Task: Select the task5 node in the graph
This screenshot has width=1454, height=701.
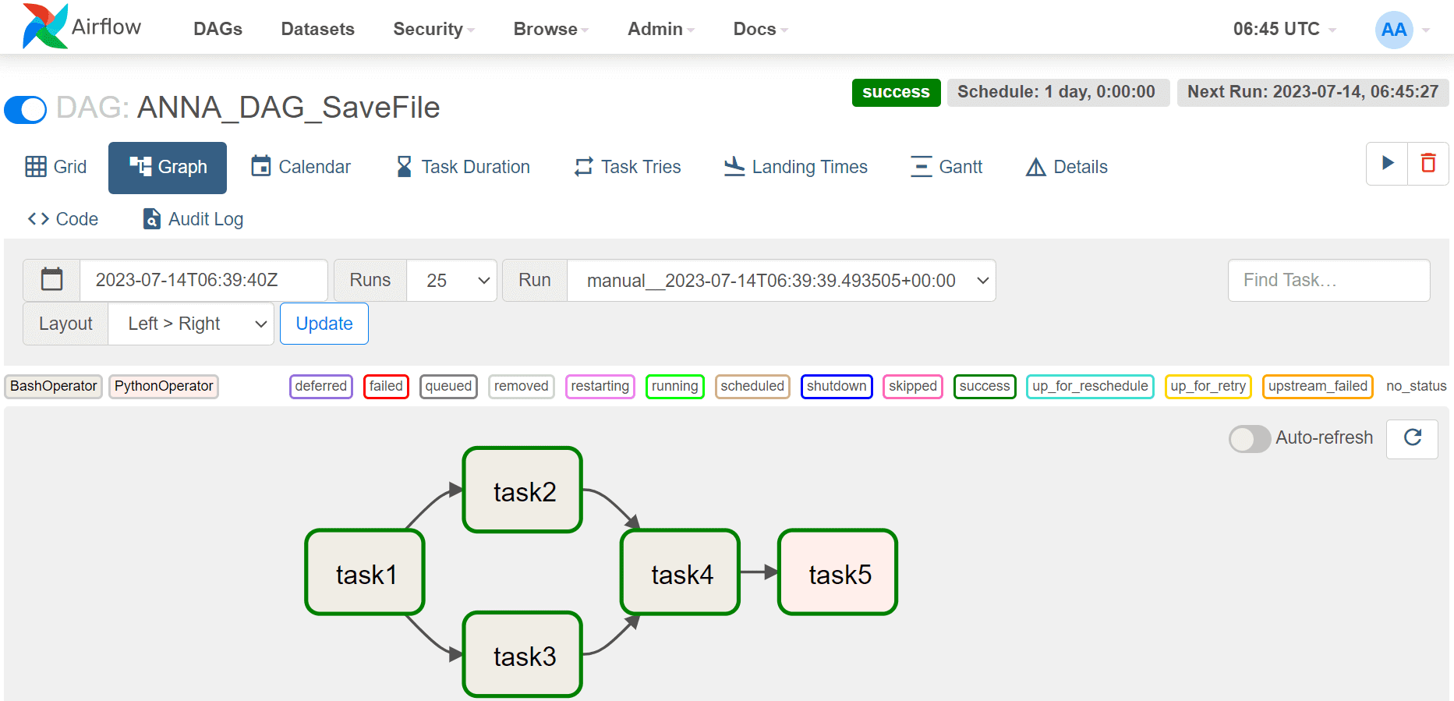Action: (x=838, y=573)
